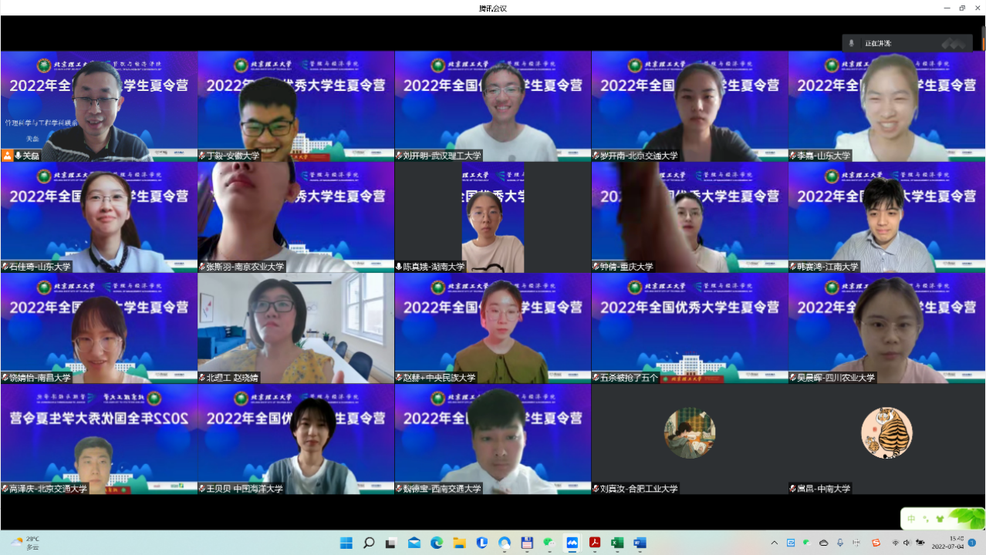
Task: Click the muted mic icon for 李嘉-山东大学
Action: (793, 156)
